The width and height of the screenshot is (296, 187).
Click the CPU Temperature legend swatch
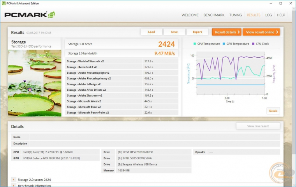coord(195,44)
